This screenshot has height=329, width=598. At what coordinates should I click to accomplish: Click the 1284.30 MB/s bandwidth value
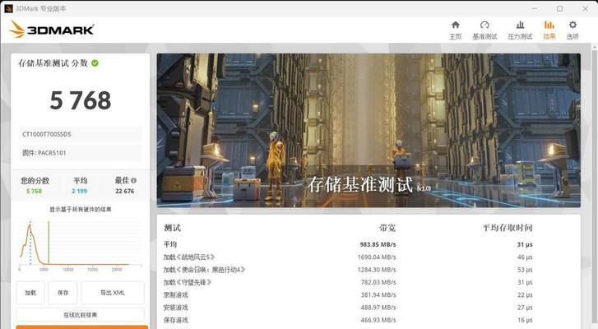(377, 270)
